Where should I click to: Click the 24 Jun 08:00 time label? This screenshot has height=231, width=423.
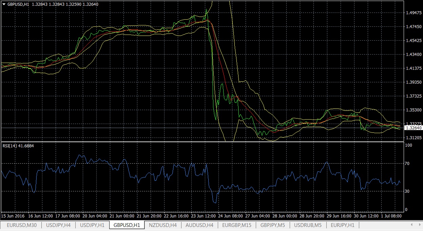point(230,216)
